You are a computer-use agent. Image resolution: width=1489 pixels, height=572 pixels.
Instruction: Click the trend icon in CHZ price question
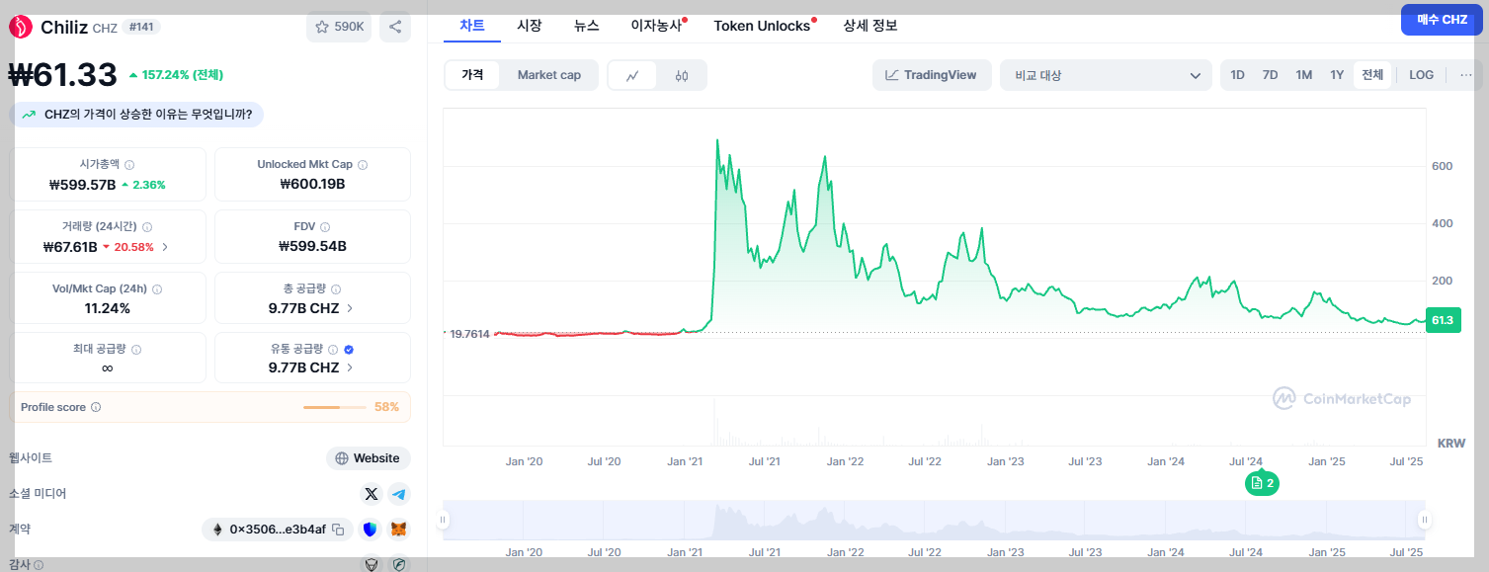29,116
